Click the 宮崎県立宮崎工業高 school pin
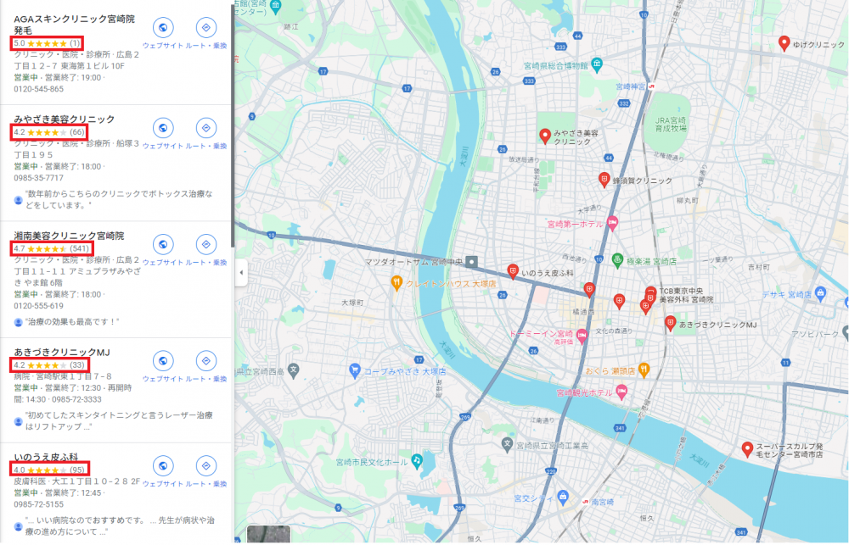The width and height of the screenshot is (849, 545). coord(507,445)
